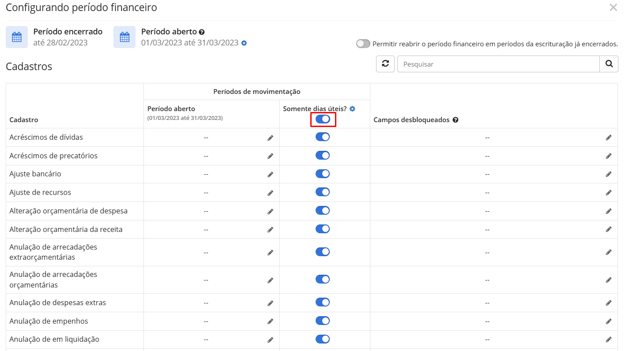Click 'até 28/02/2023' closed period text
Image resolution: width=625 pixels, height=351 pixels.
[x=60, y=43]
